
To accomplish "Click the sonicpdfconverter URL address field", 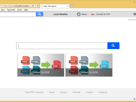I will 17,6.
